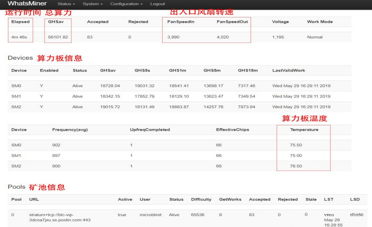This screenshot has height=227, width=372.
Task: Click Logout in the navigation bar
Action: 157,4
